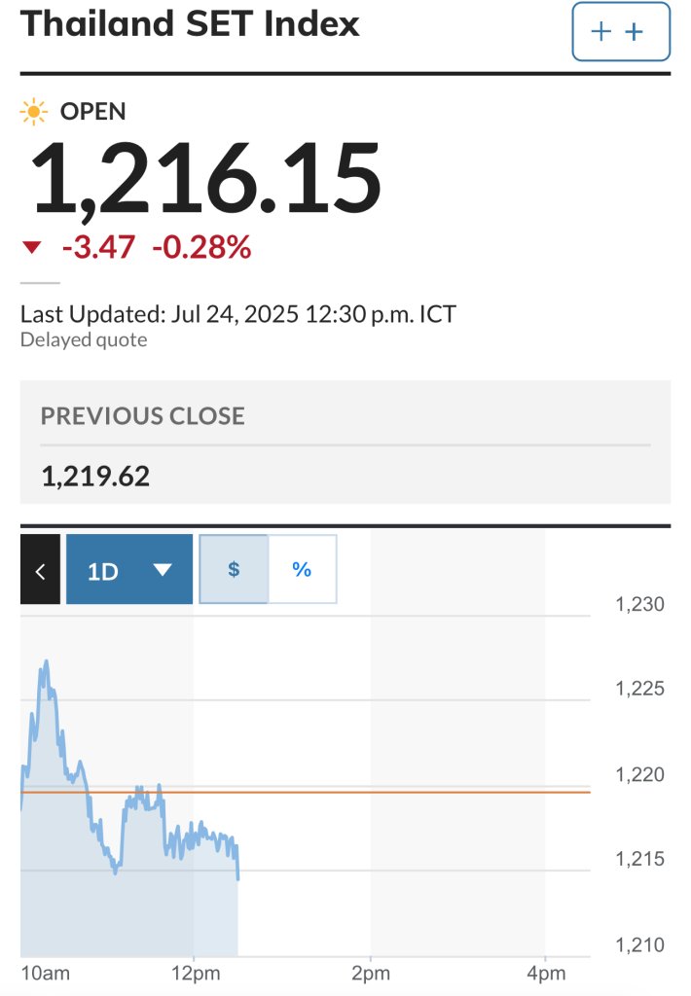Viewport: 691px width, 996px height.
Task: Click the Delayed quote label
Action: (84, 339)
